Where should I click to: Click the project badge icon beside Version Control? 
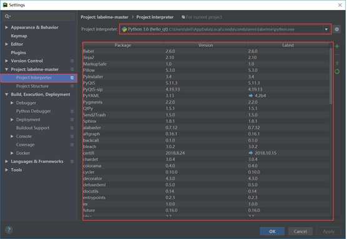click(72, 61)
